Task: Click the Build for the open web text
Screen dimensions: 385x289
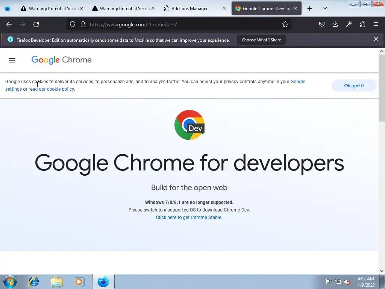Action: 189,187
